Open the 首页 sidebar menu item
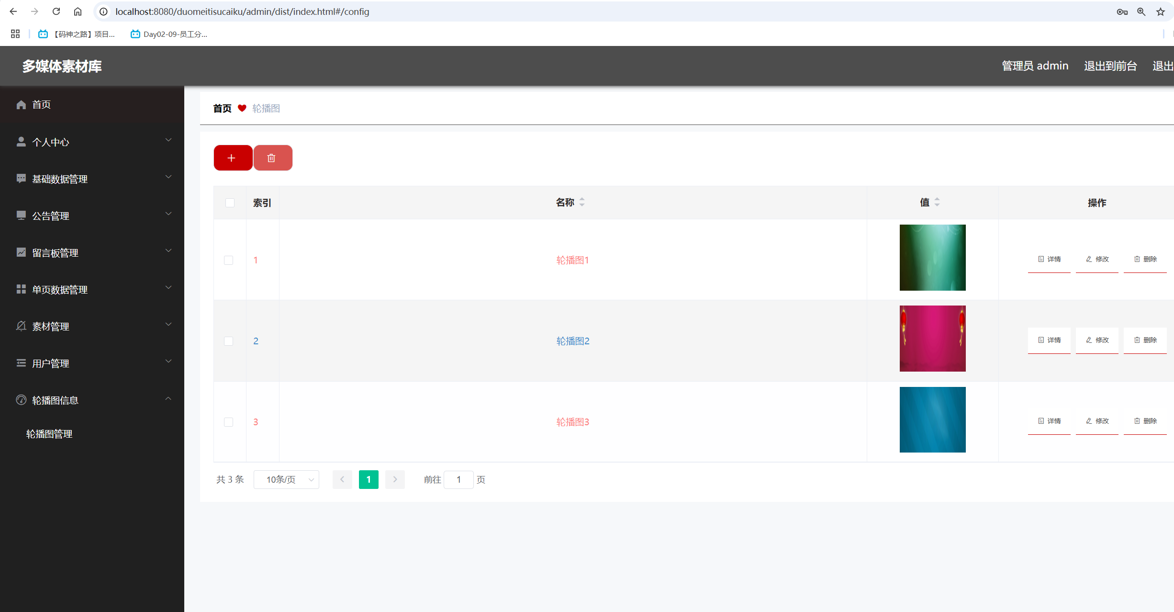This screenshot has height=612, width=1174. point(92,104)
